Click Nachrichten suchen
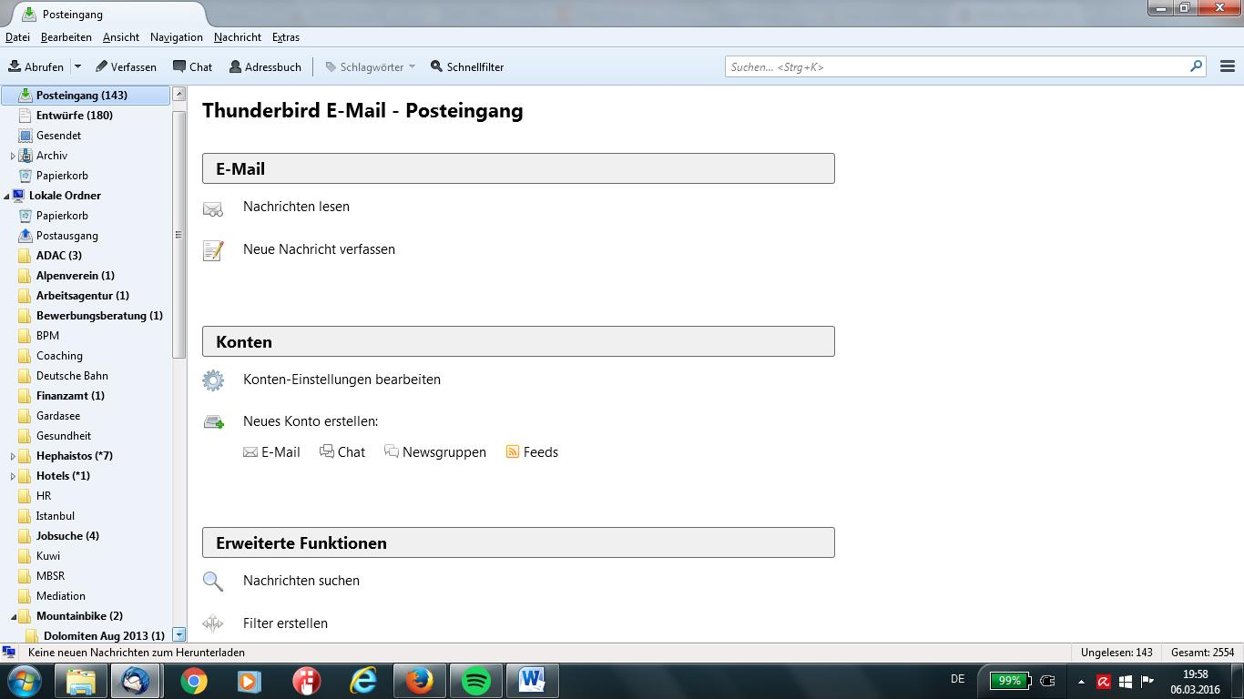The height and width of the screenshot is (699, 1244). tap(301, 581)
